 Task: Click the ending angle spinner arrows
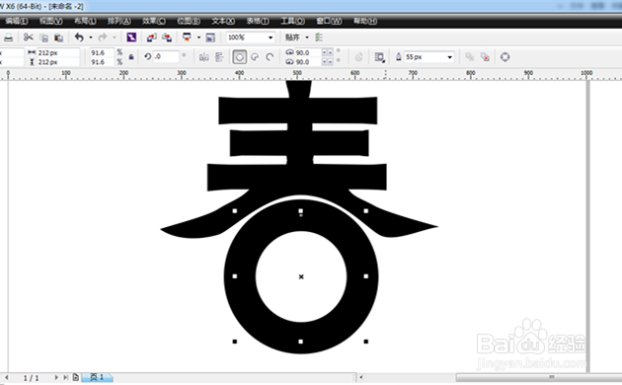327,62
